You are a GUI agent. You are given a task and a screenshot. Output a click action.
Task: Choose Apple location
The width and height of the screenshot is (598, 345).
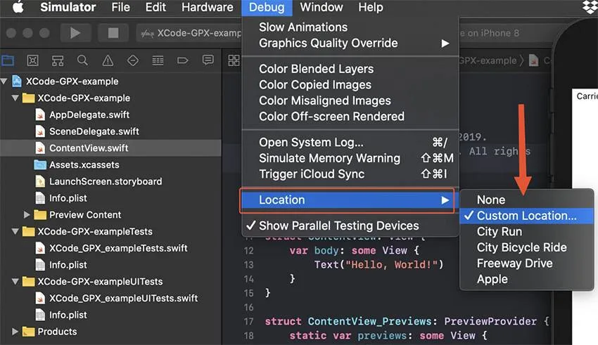click(526, 279)
